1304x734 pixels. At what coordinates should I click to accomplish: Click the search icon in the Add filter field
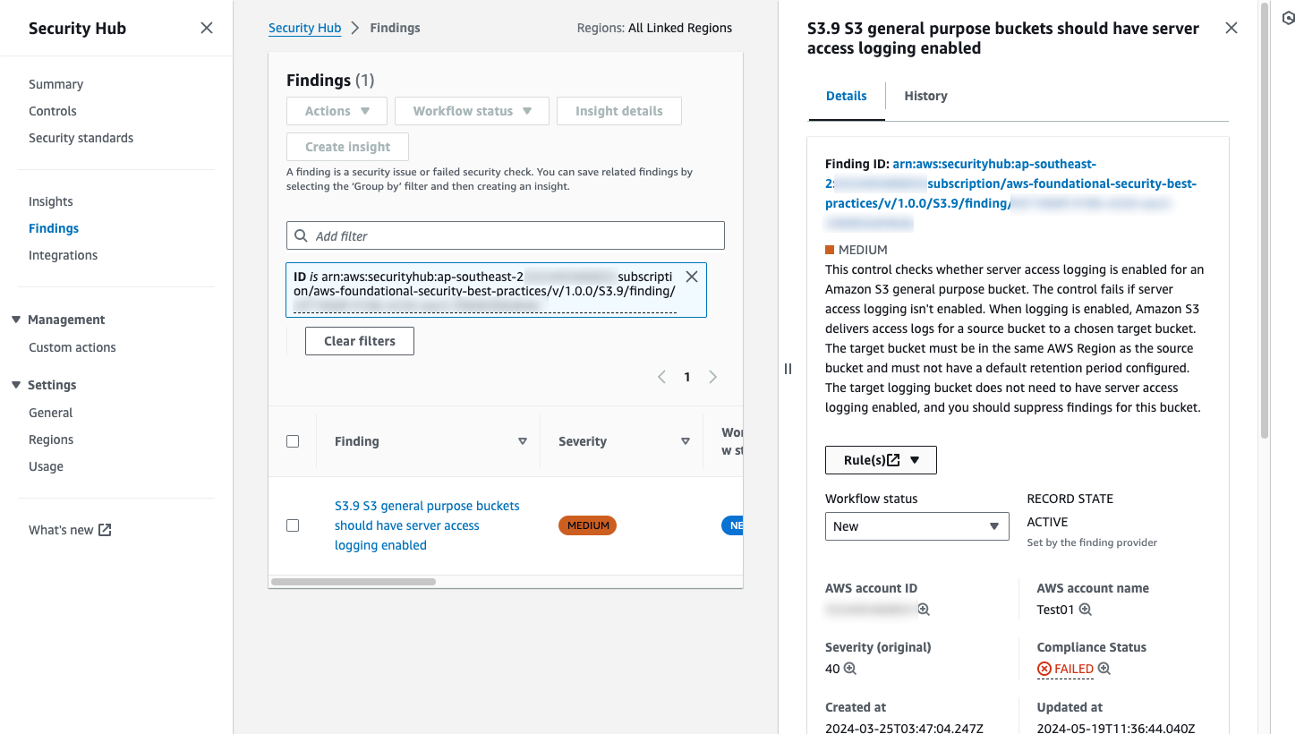(x=301, y=235)
